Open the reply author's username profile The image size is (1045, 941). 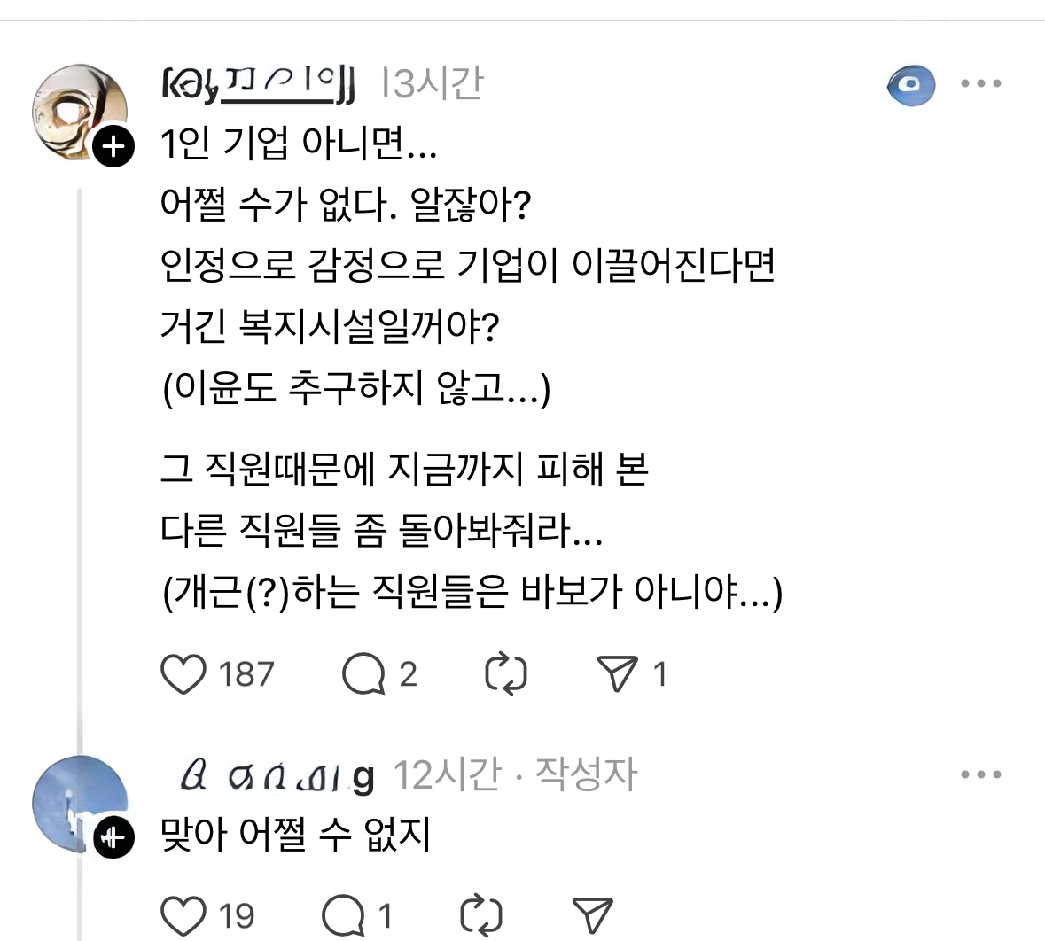277,776
